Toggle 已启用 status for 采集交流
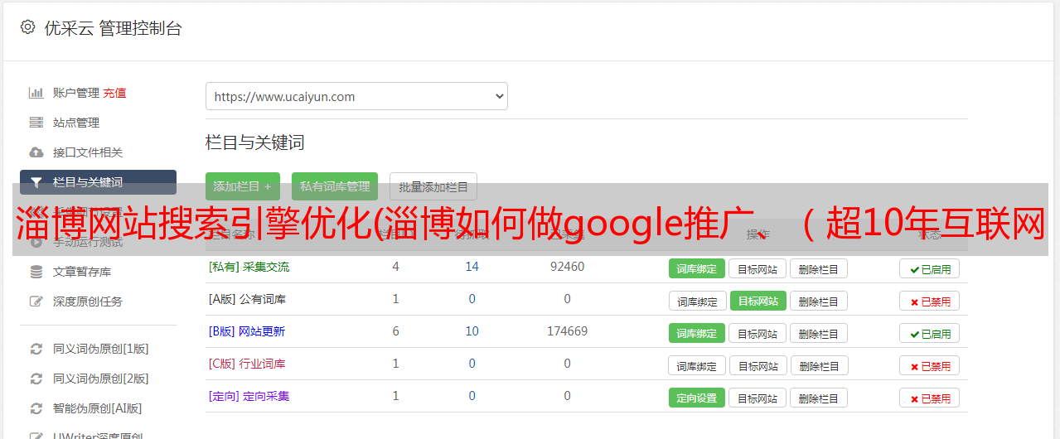The height and width of the screenshot is (439, 1060). [929, 268]
